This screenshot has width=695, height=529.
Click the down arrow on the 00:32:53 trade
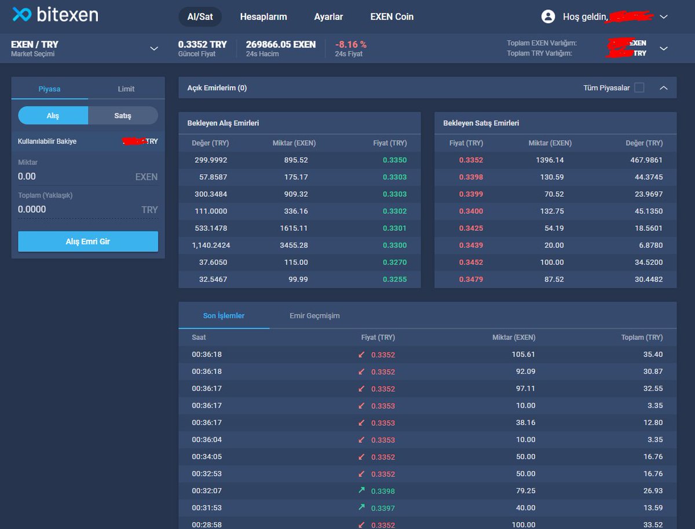(x=361, y=474)
